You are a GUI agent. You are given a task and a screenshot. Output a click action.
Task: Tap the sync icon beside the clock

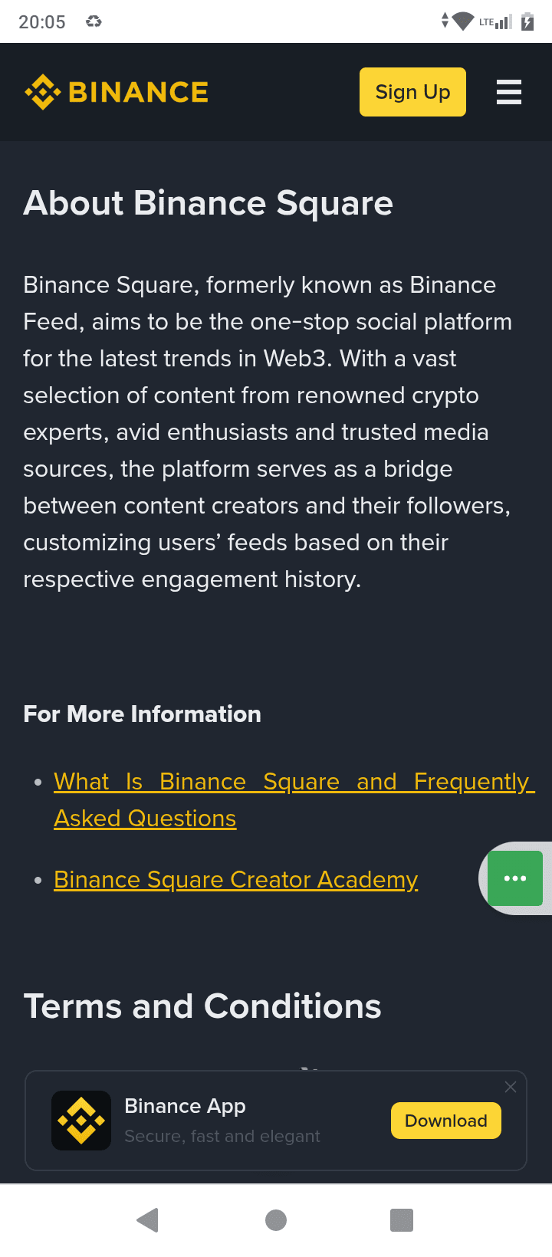coord(94,21)
